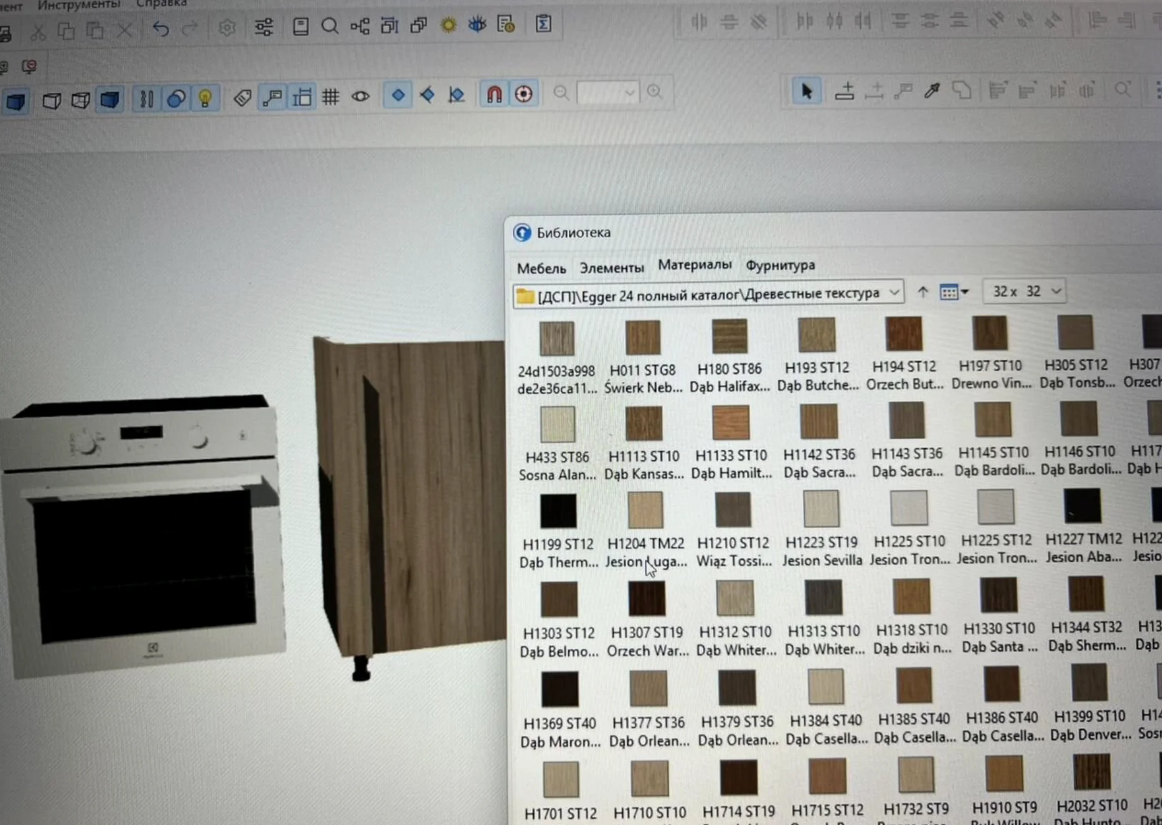Select the arrow pointer tool
The height and width of the screenshot is (825, 1162).
[x=807, y=92]
